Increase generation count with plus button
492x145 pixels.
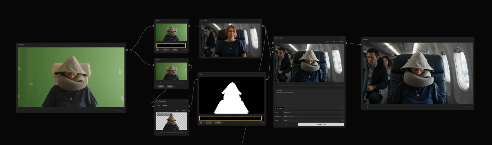click(x=296, y=124)
